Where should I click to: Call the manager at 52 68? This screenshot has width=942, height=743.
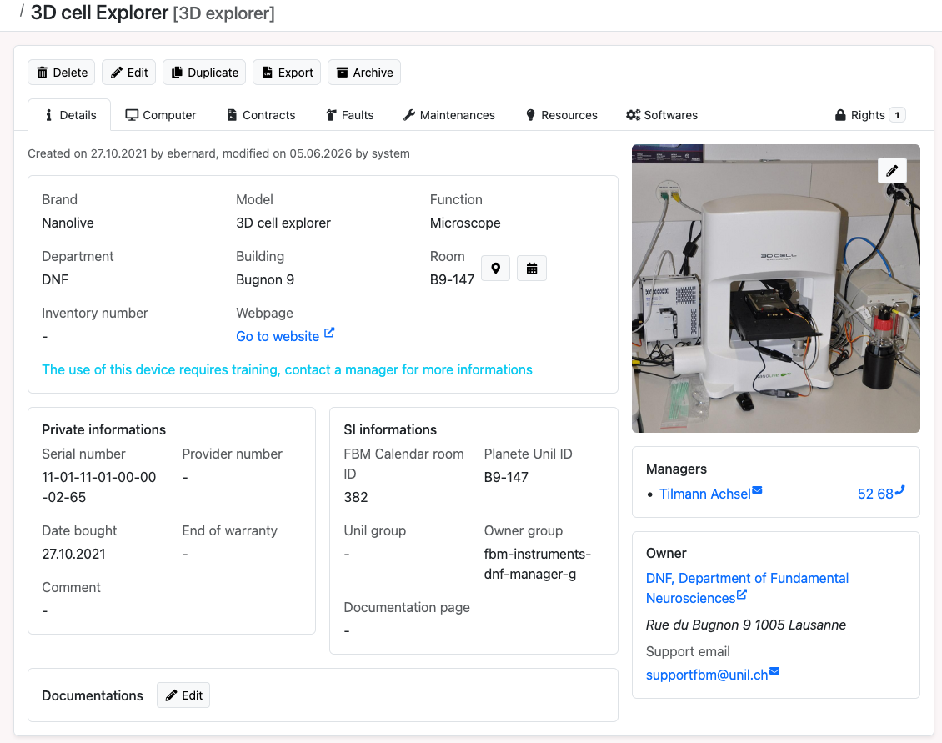point(875,494)
